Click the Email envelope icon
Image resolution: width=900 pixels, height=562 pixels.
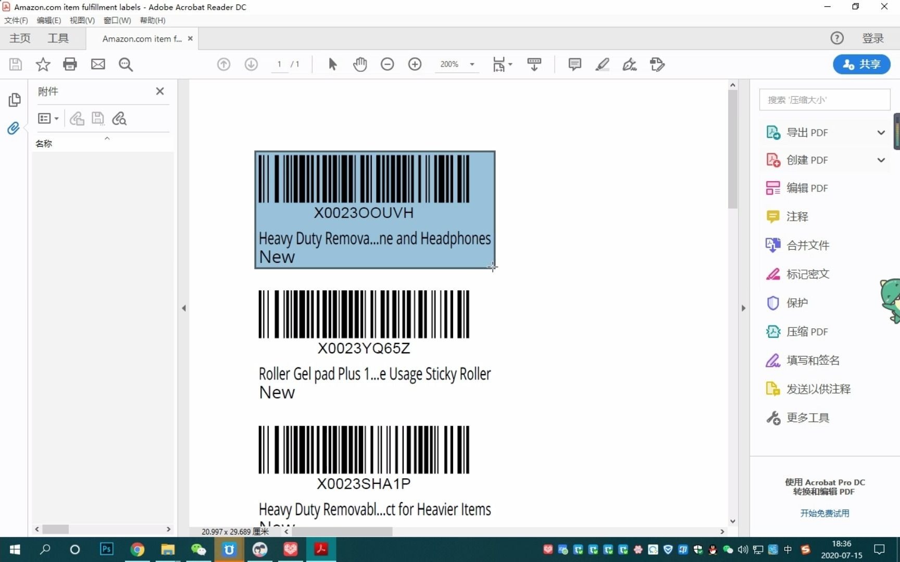click(98, 64)
